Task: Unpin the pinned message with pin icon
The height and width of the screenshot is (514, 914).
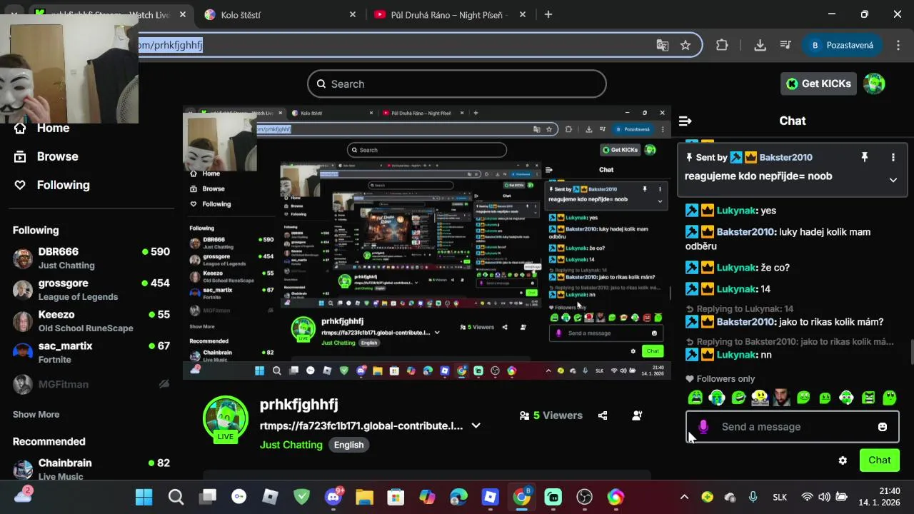Action: (x=864, y=157)
